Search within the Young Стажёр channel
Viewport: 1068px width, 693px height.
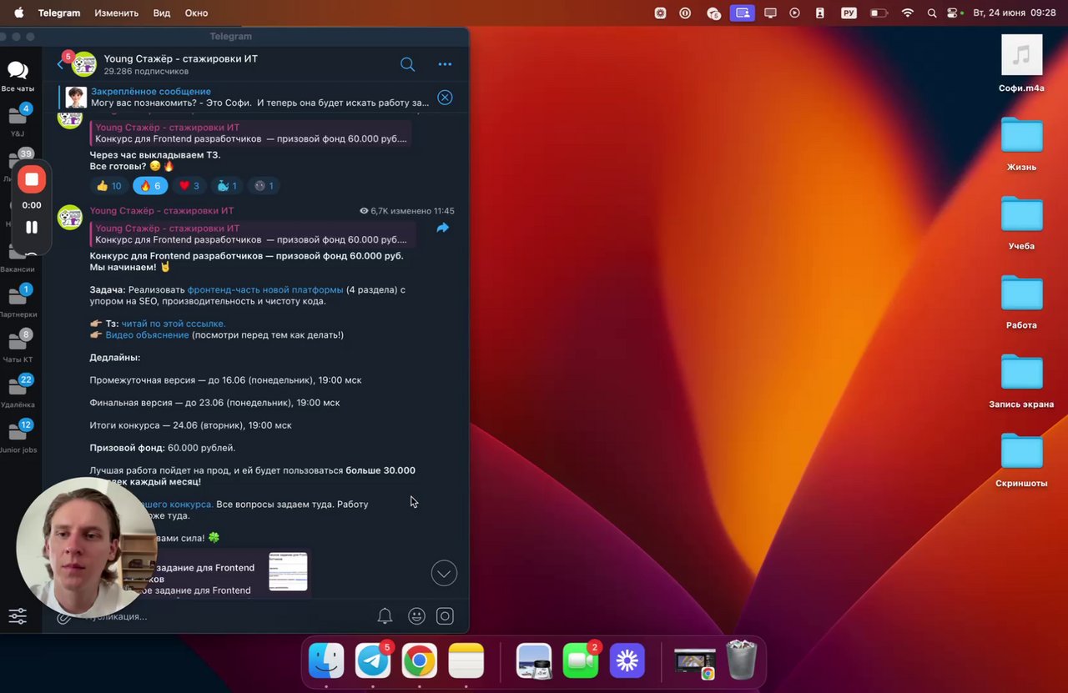407,64
